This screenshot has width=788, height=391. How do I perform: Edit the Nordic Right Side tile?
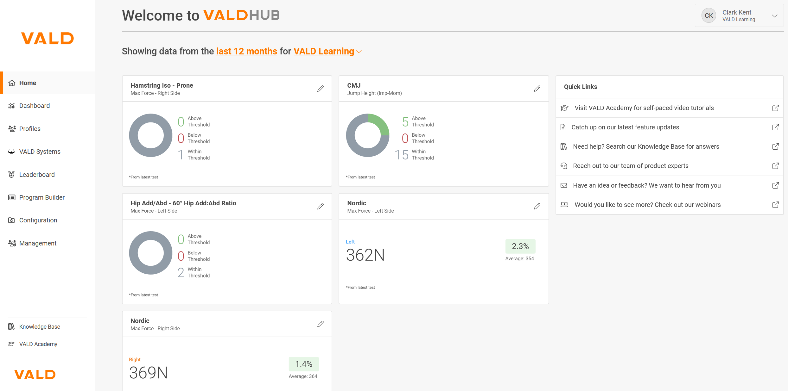(x=320, y=324)
